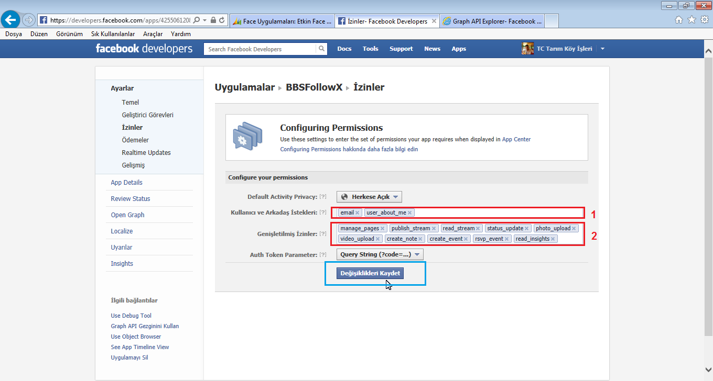713x381 pixels.
Task: Click the BBSFollowX breadcrumb
Action: pyautogui.click(x=314, y=87)
